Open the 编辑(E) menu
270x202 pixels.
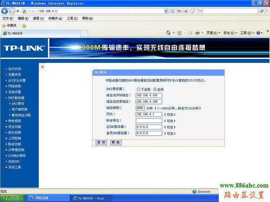[23, 19]
